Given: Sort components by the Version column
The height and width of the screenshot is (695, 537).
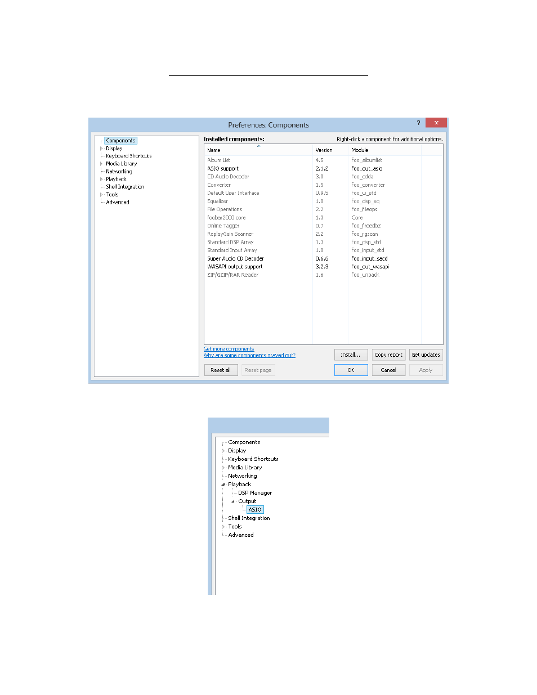Looking at the screenshot, I should tap(330, 150).
